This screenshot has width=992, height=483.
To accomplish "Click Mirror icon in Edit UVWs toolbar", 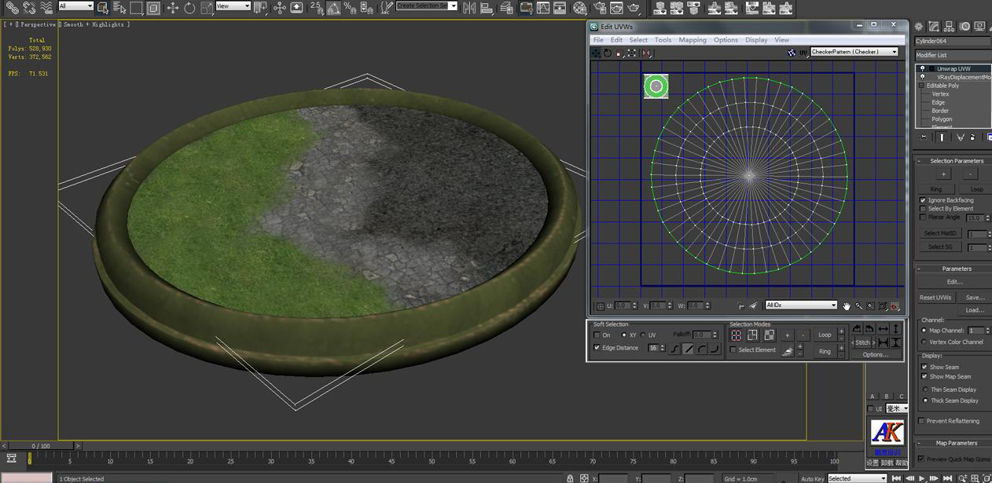I will (x=646, y=53).
